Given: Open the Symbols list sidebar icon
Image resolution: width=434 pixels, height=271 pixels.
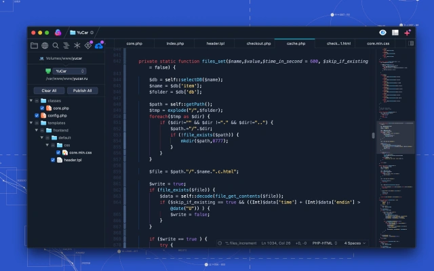Looking at the screenshot, I should pyautogui.click(x=66, y=45).
